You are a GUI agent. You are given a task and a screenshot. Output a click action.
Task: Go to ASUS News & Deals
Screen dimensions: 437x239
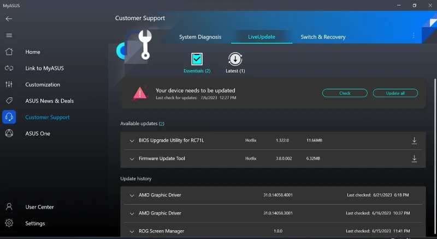49,101
